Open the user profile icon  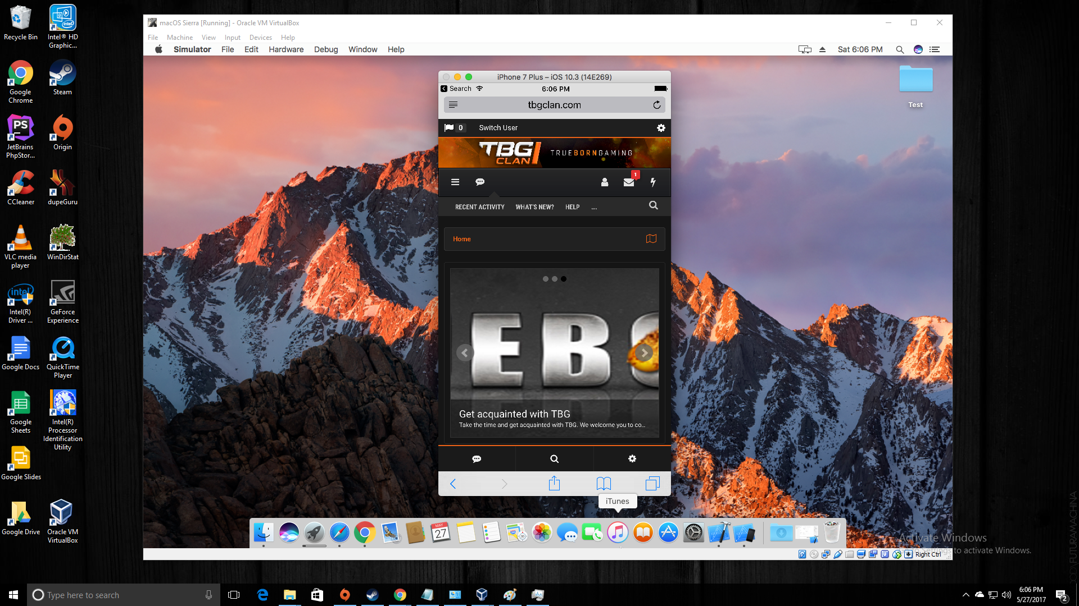tap(605, 182)
